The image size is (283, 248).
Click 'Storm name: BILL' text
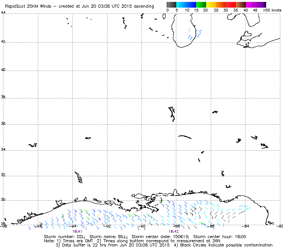pos(108,237)
